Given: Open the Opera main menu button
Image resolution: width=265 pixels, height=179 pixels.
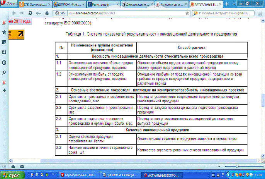Looking at the screenshot, I should click(x=8, y=3).
